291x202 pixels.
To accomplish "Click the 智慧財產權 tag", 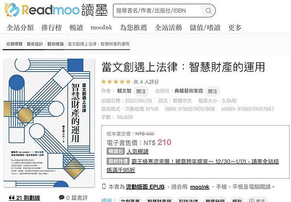I will 159,200.
